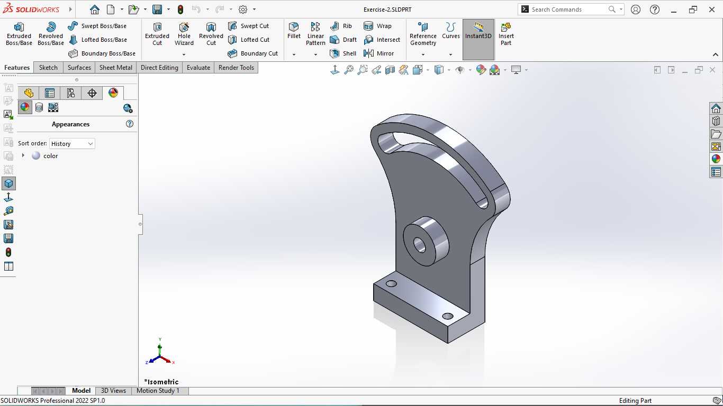The height and width of the screenshot is (406, 723).
Task: Select Lofted Boss/Base feature
Action: [97, 40]
